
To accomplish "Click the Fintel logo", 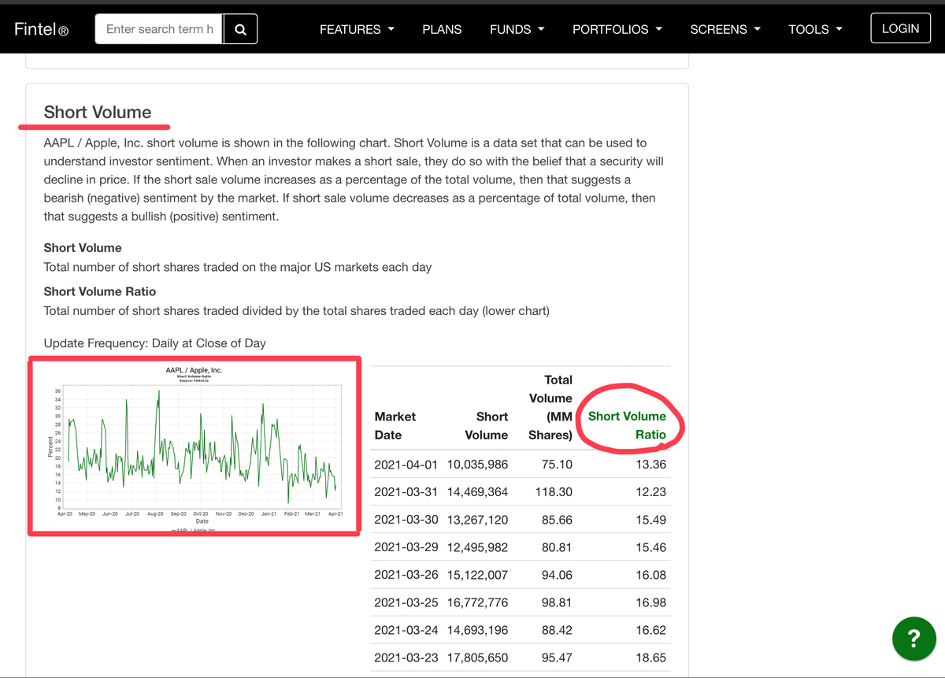I will coord(42,29).
